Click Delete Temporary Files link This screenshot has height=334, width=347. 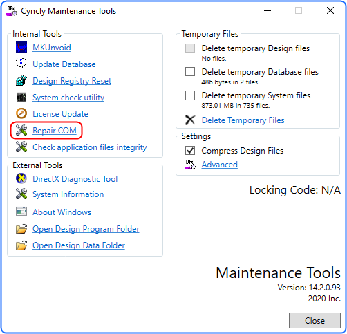[x=243, y=120]
